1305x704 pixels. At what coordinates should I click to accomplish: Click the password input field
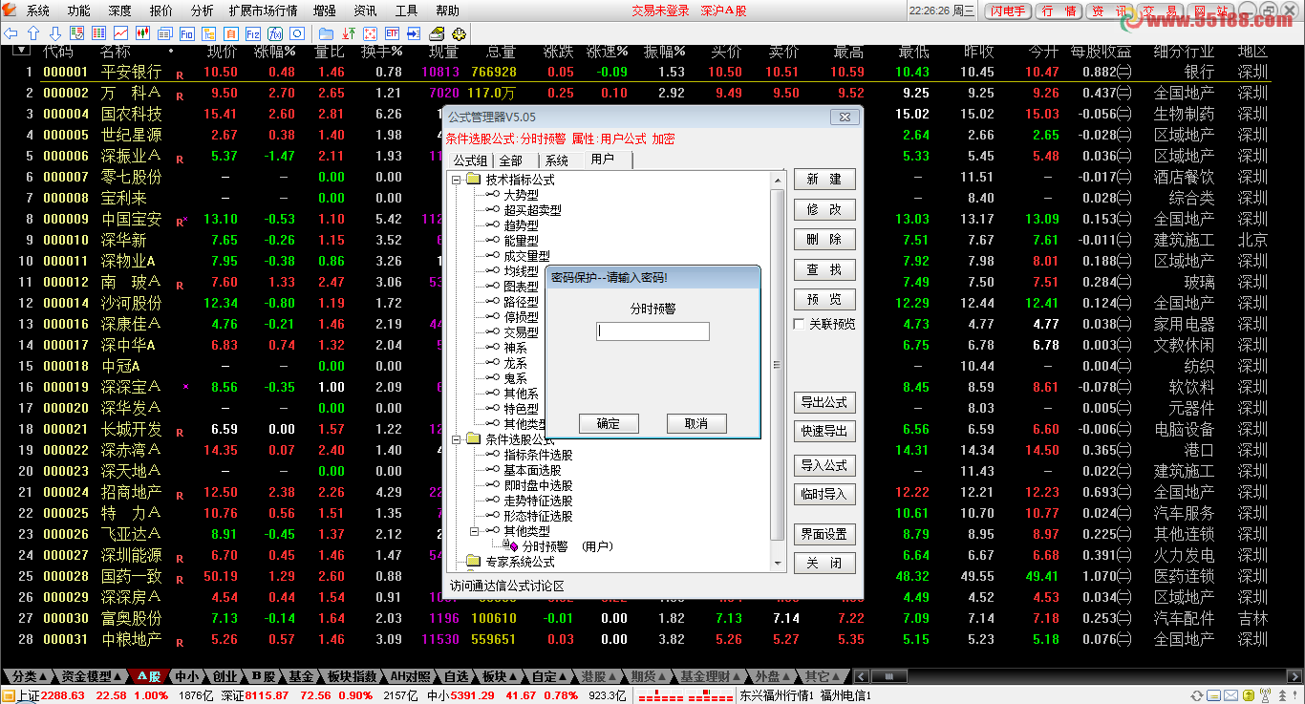(x=652, y=331)
